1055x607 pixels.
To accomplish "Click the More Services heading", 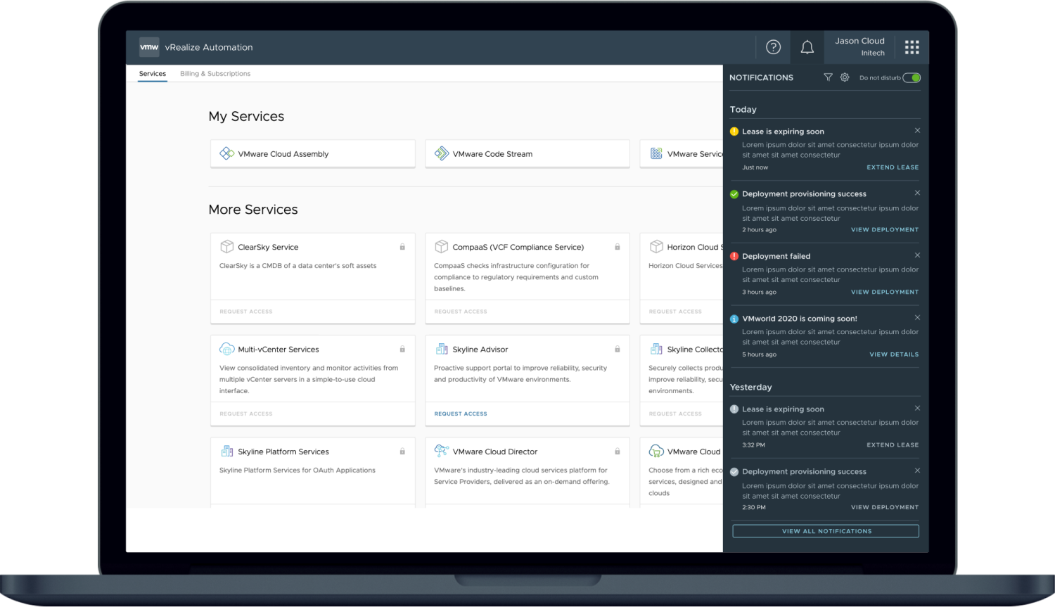I will [253, 210].
